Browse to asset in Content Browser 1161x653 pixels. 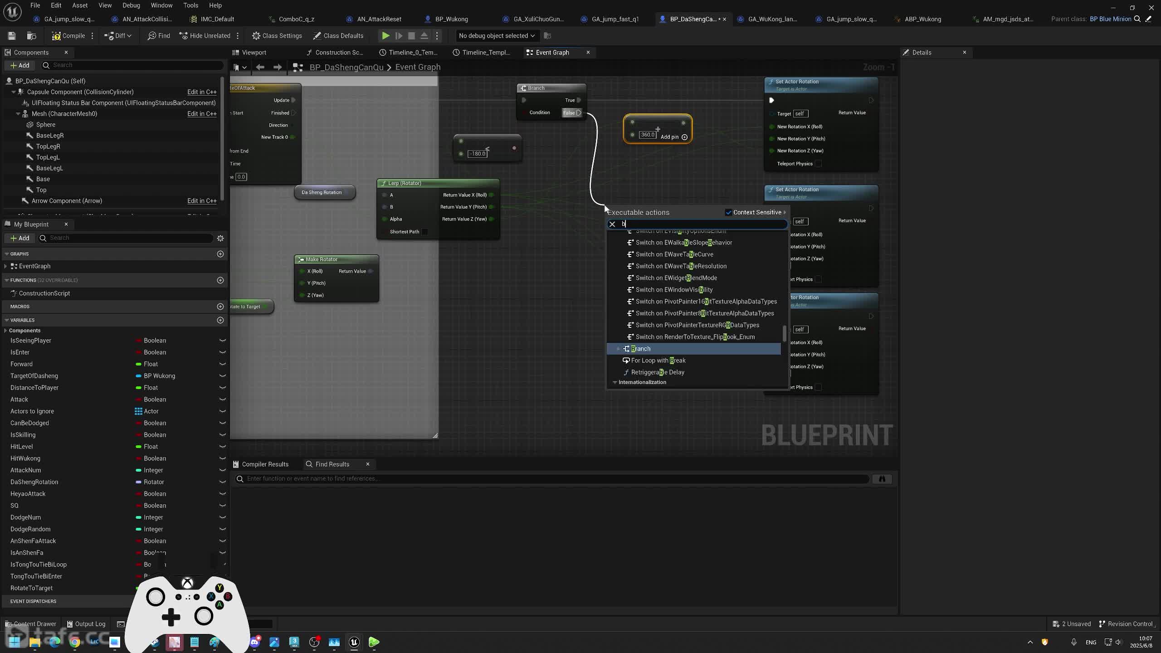(32, 36)
